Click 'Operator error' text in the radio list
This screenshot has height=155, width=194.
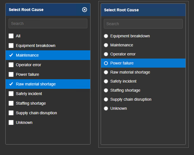pyautogui.click(x=123, y=54)
